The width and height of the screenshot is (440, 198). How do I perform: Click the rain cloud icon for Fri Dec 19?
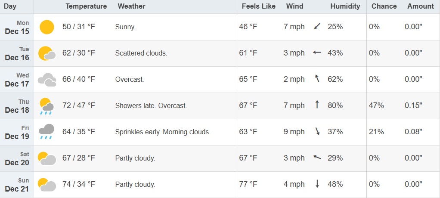(x=47, y=132)
